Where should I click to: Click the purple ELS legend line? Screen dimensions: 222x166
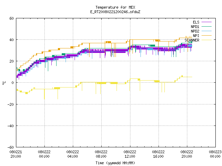point(206,22)
